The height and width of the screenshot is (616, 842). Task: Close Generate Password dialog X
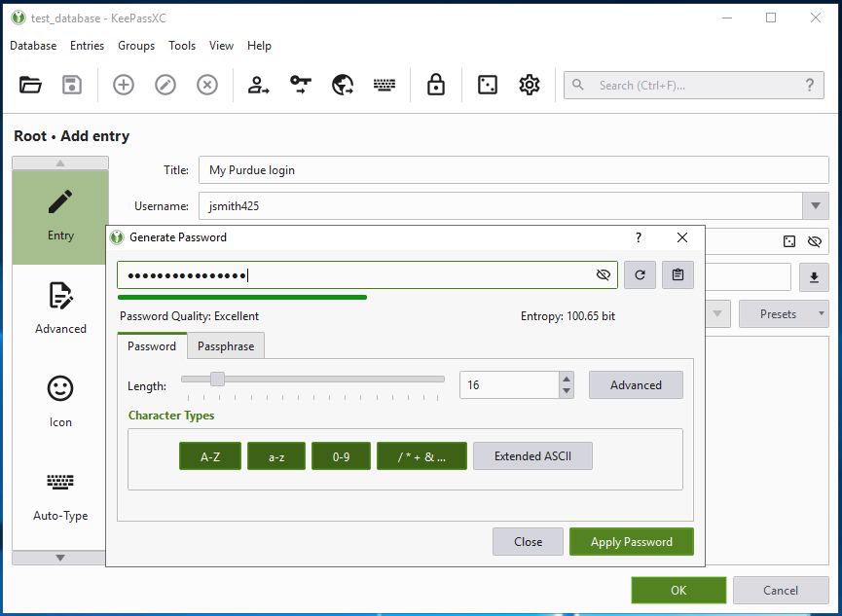coord(682,237)
